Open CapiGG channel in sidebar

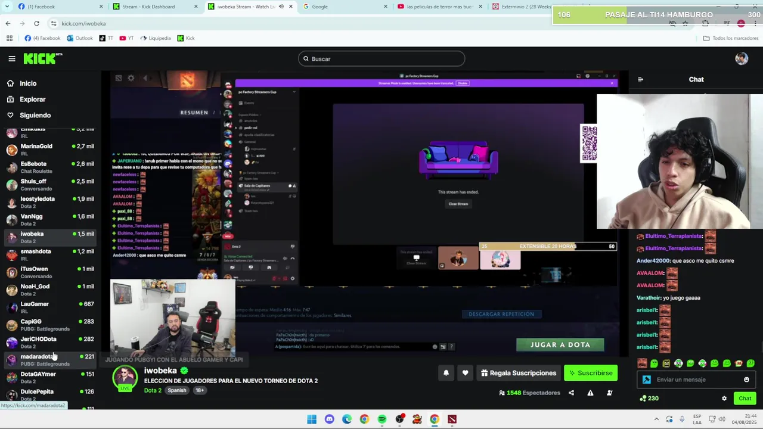50,325
